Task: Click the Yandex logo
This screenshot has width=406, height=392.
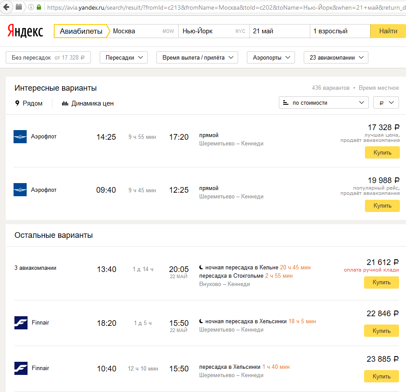Action: coord(25,31)
